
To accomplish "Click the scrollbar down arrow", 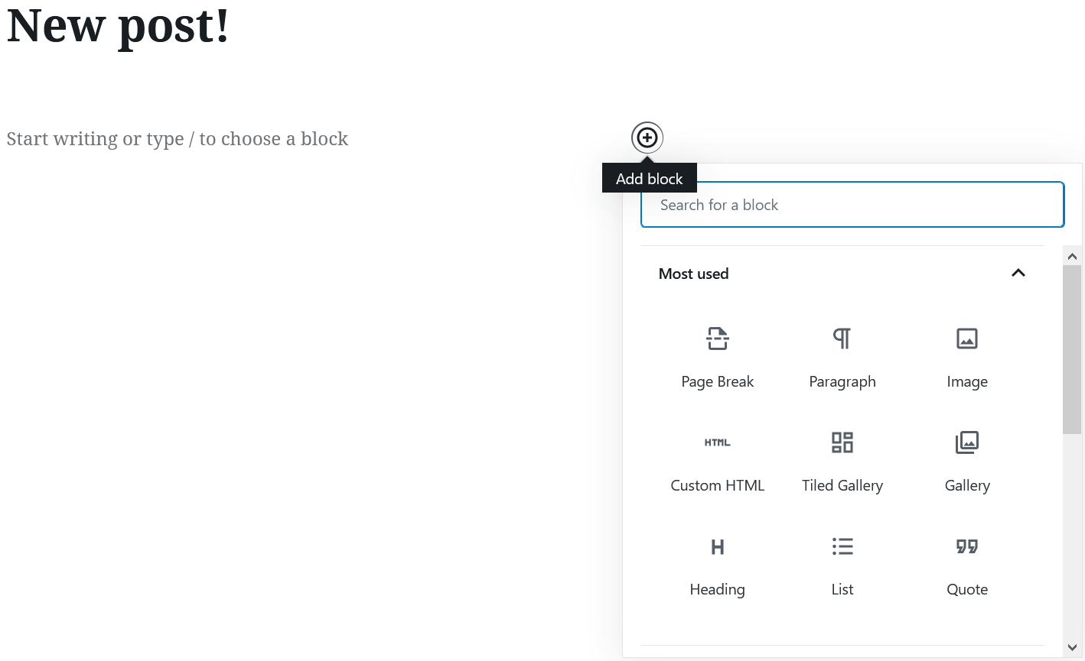I will (x=1072, y=648).
